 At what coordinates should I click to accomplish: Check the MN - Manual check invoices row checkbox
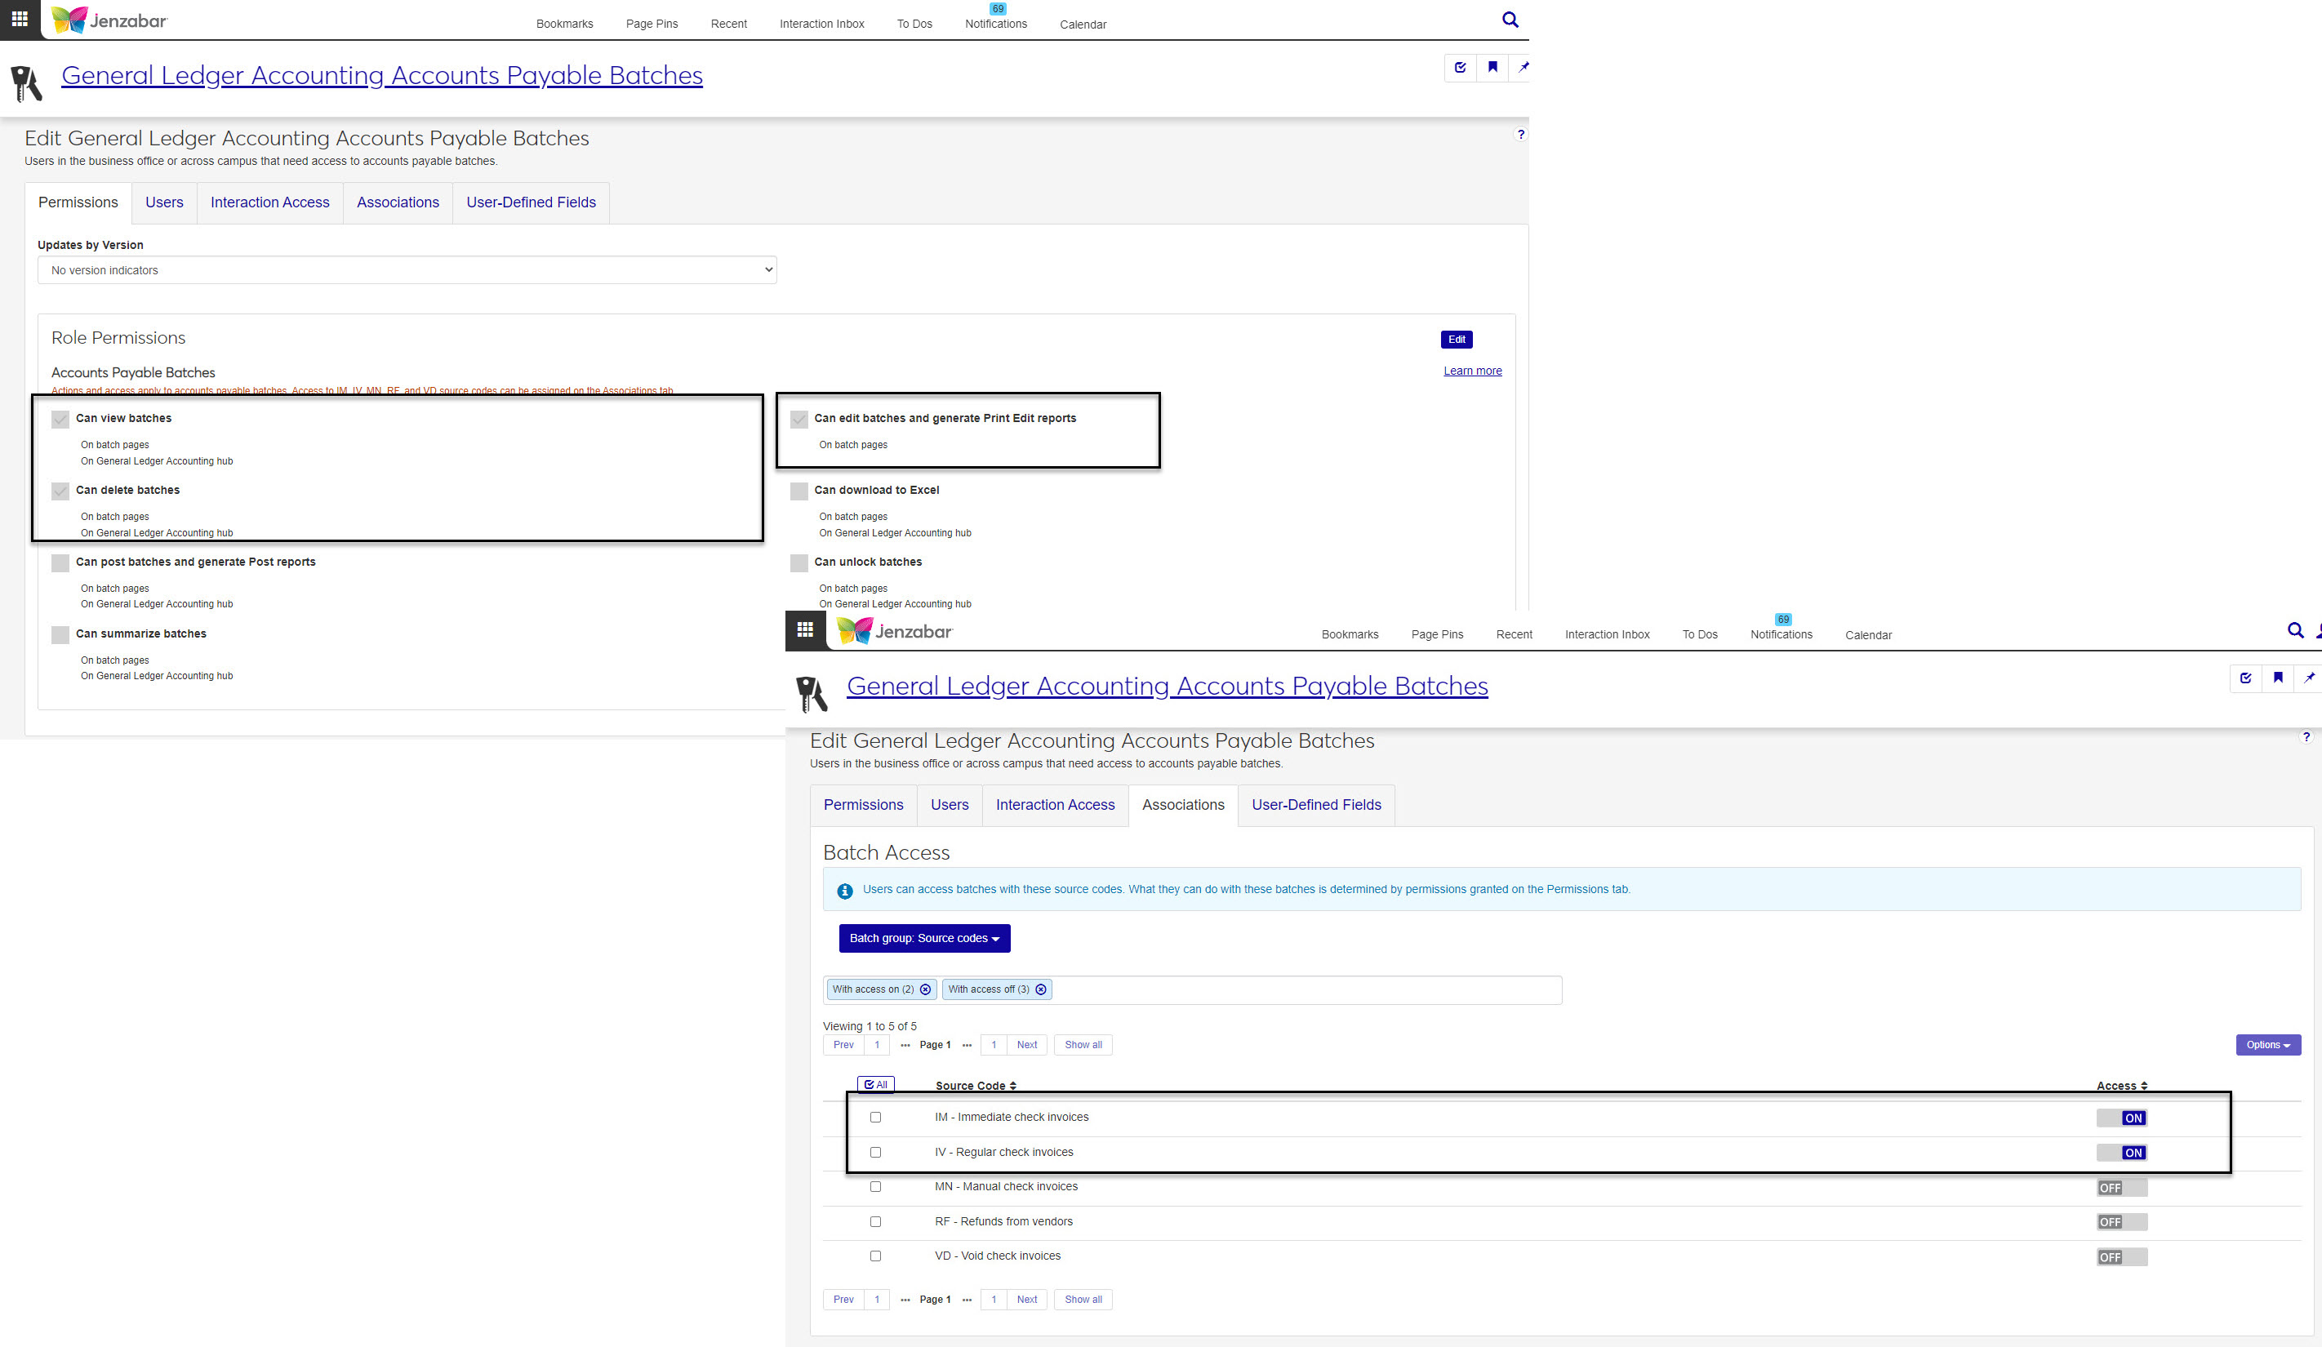875,1187
